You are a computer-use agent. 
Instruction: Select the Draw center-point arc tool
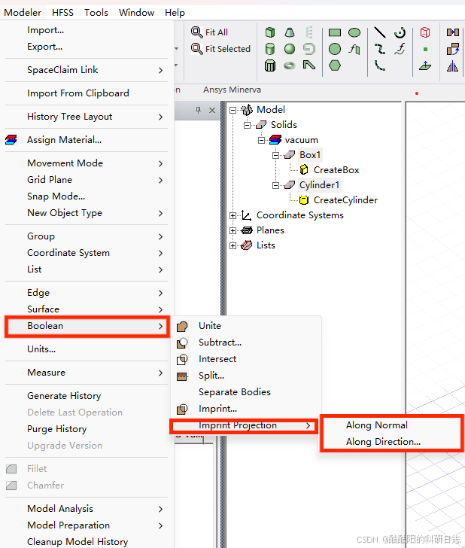point(400,32)
